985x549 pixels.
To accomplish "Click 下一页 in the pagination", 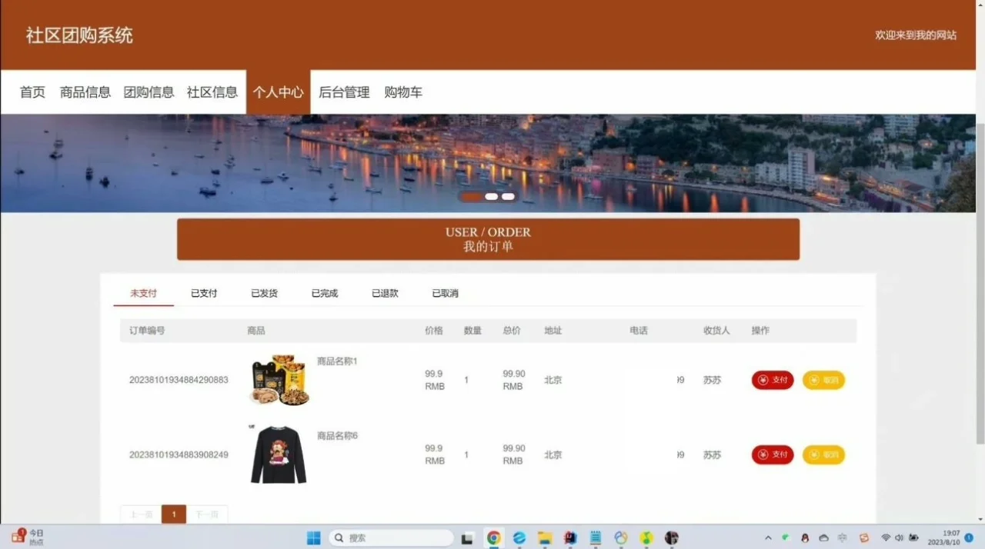I will pyautogui.click(x=206, y=514).
